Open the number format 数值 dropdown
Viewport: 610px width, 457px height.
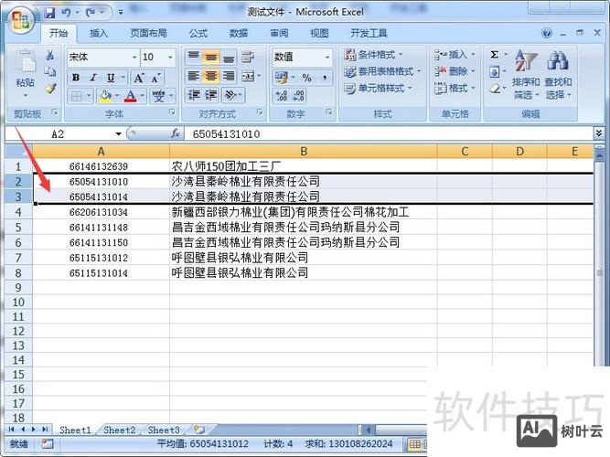point(327,58)
